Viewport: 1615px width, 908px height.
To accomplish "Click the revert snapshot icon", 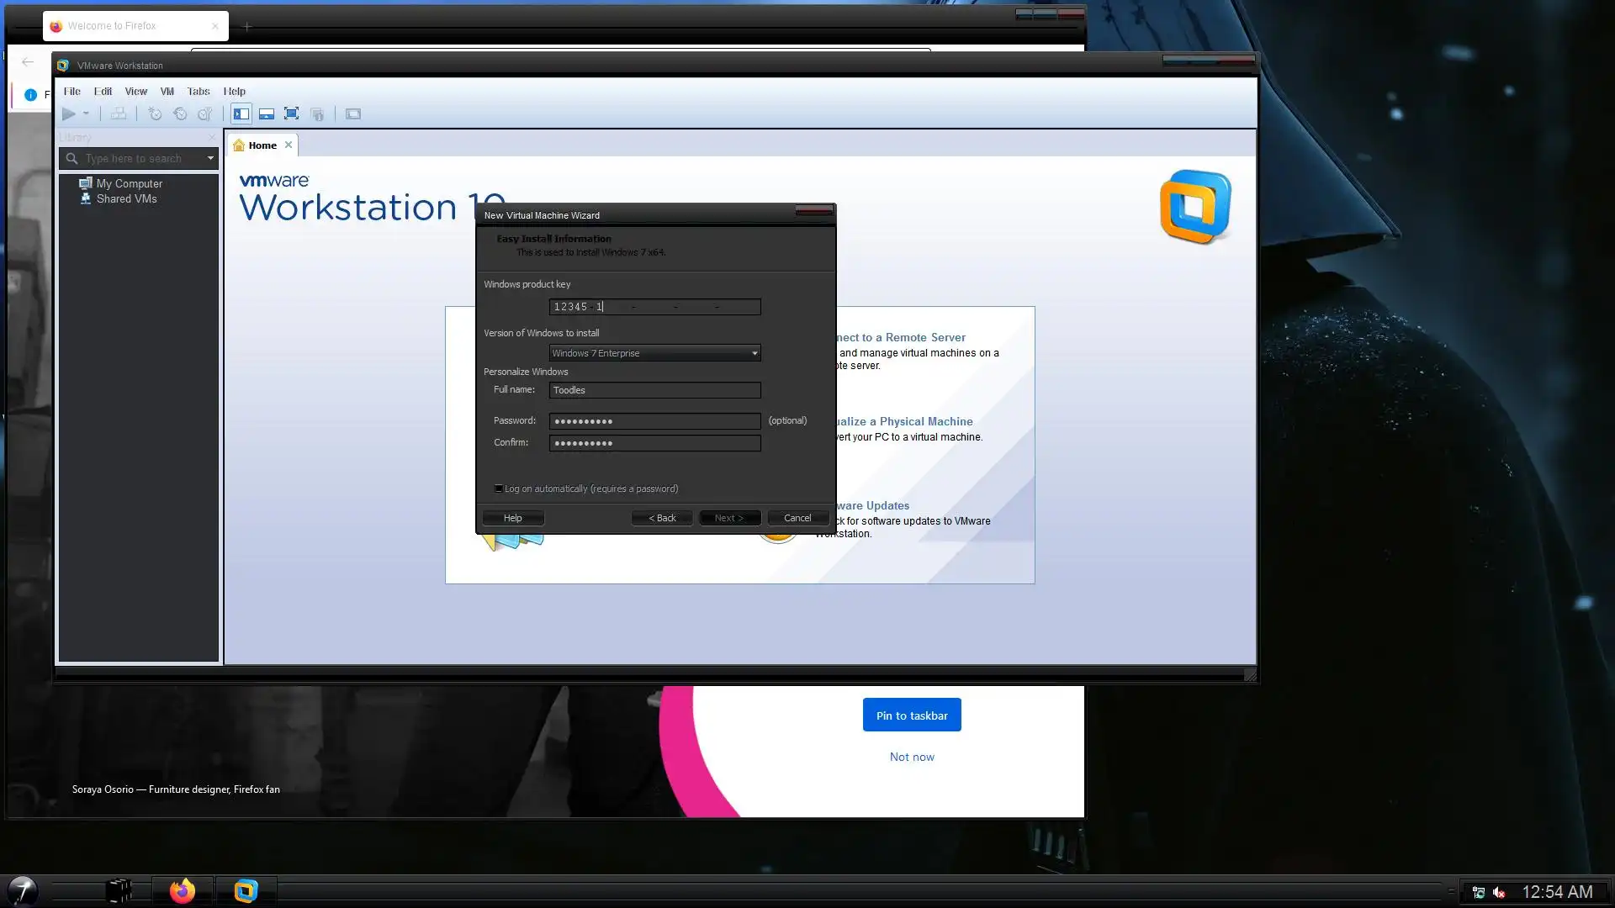I will point(180,113).
